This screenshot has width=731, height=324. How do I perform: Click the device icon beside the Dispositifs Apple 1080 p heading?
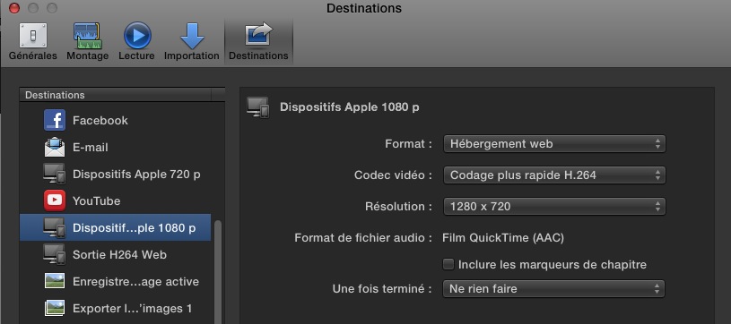pos(257,107)
